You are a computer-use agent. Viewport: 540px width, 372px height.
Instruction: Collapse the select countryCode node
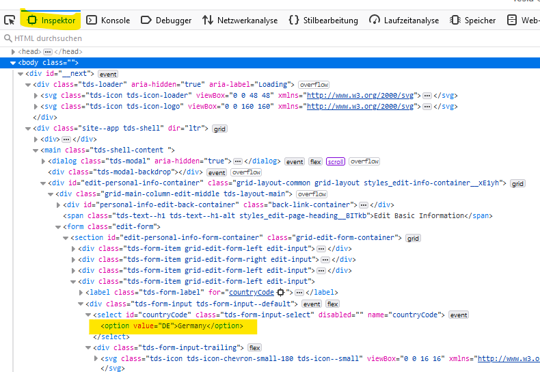88,315
